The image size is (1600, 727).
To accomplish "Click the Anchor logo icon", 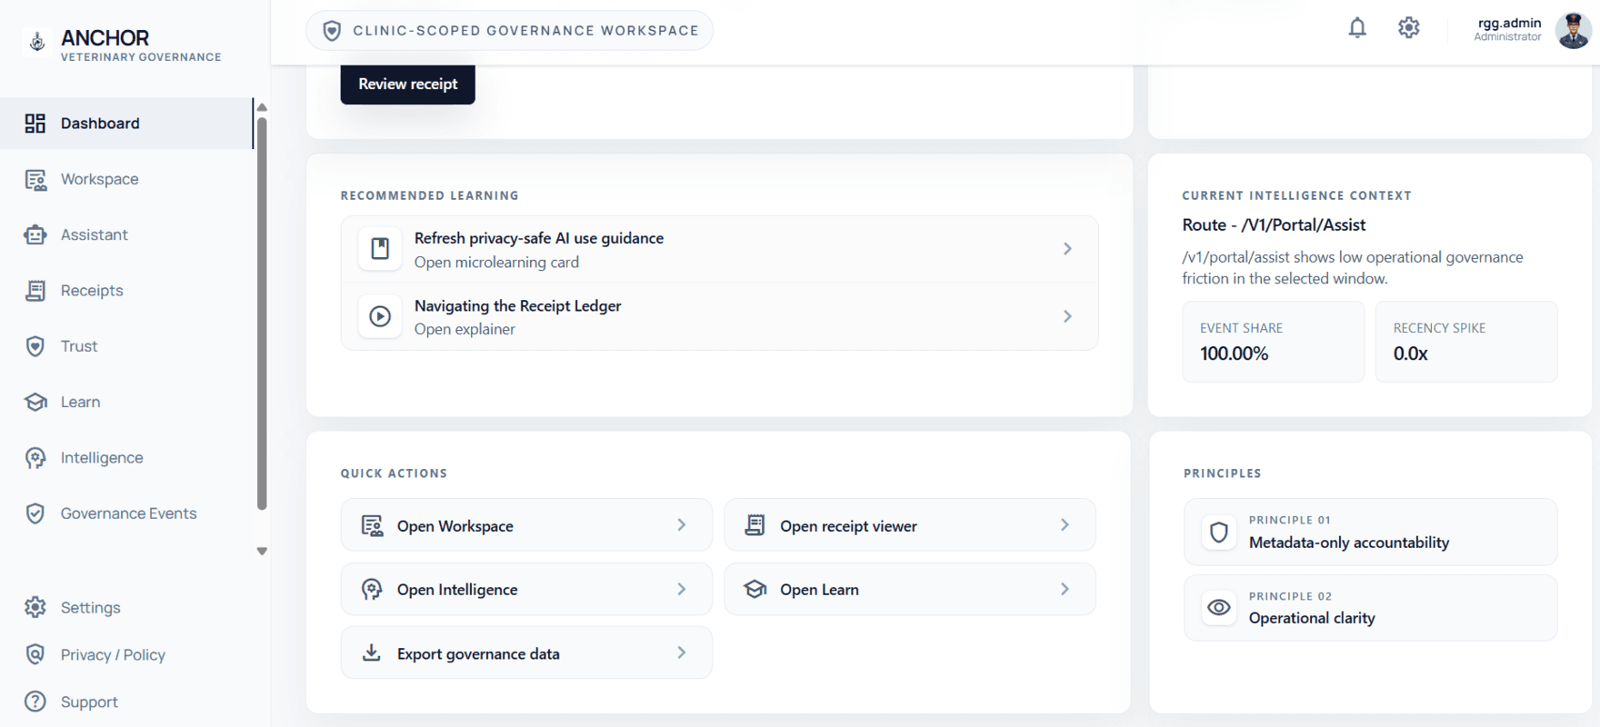I will click(x=36, y=42).
